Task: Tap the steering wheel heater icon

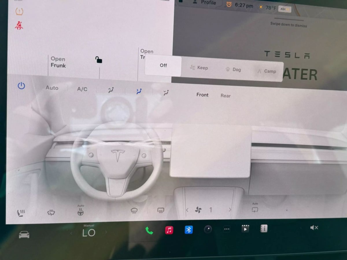Action: coord(80,212)
